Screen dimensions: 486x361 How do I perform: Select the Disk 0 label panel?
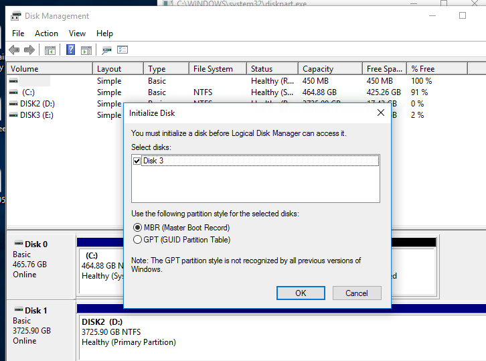coord(41,266)
